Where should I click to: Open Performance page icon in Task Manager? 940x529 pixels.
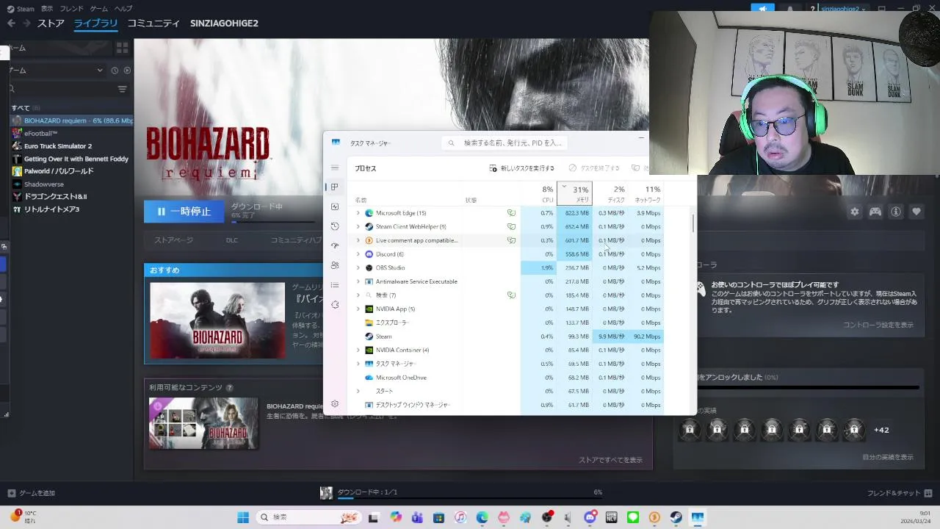pos(335,206)
